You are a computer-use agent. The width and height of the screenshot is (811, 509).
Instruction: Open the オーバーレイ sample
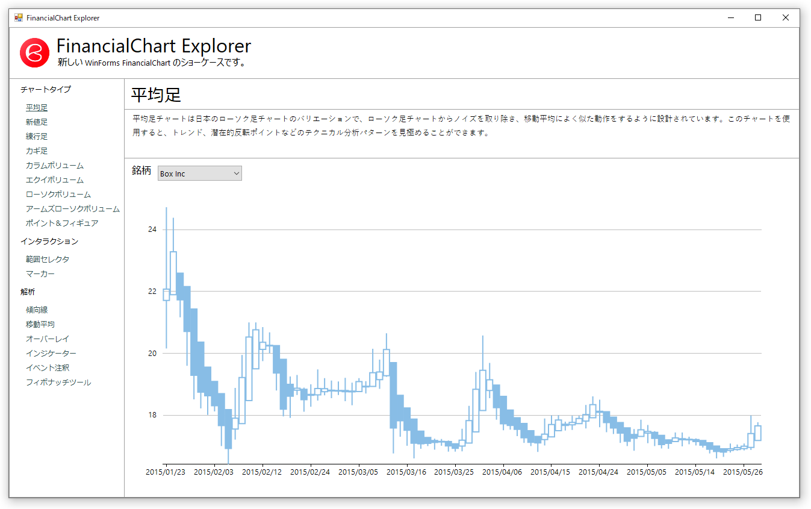(x=48, y=339)
